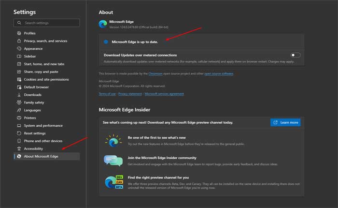Click the Learn more button

(x=285, y=122)
